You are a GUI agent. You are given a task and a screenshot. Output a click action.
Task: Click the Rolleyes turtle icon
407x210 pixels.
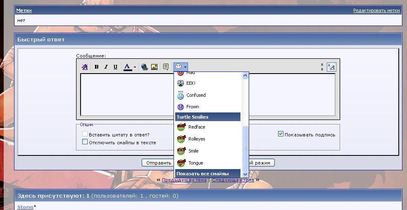coord(181,139)
